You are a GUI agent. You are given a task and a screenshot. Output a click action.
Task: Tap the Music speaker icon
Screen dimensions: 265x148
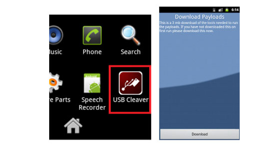(56, 35)
